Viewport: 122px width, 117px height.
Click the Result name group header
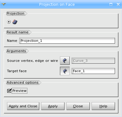18,32
